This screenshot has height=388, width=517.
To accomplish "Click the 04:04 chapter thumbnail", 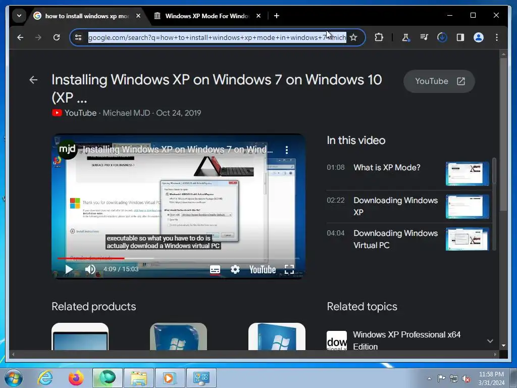I will [467, 239].
